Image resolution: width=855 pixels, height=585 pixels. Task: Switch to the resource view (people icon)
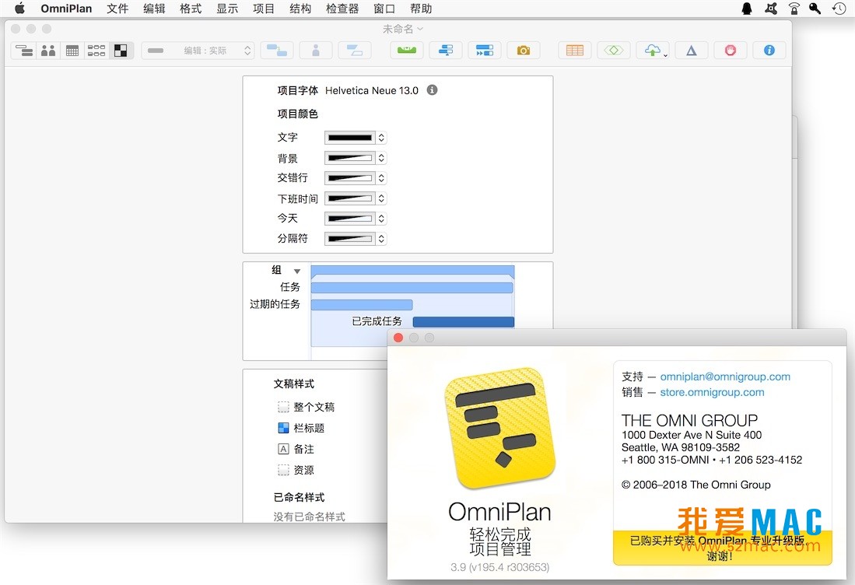click(x=48, y=51)
